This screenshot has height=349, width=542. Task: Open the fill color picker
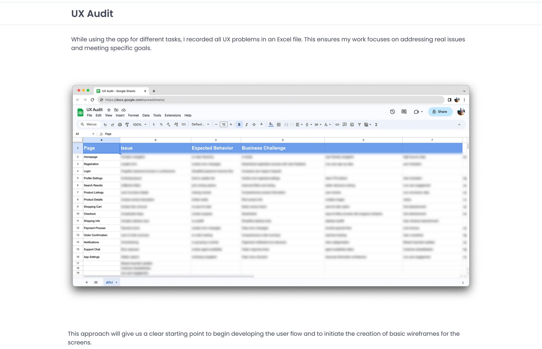point(271,125)
